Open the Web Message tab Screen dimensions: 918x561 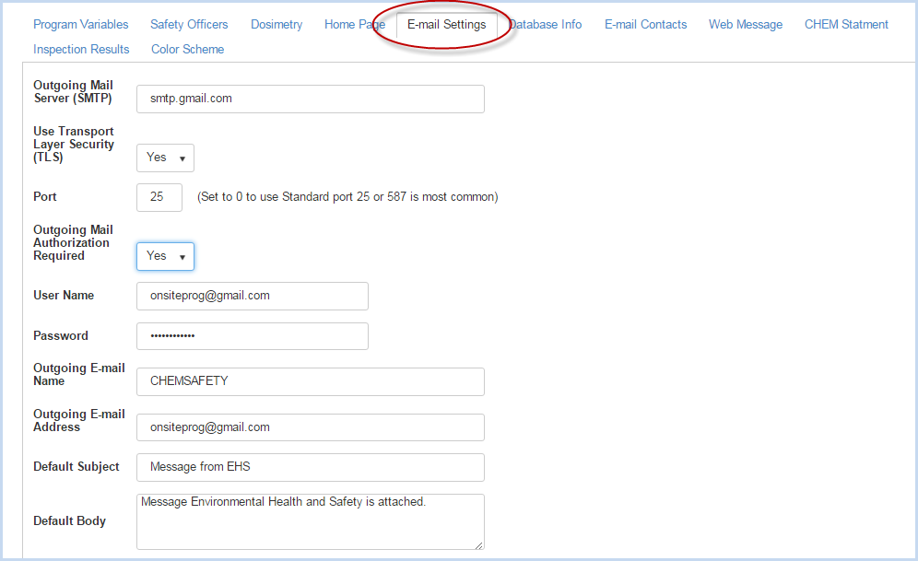point(746,25)
